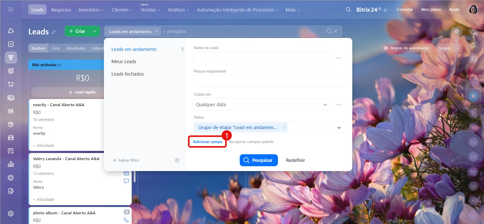Open the search magnifier in top bar
The width and height of the screenshot is (484, 224).
pyautogui.click(x=348, y=10)
